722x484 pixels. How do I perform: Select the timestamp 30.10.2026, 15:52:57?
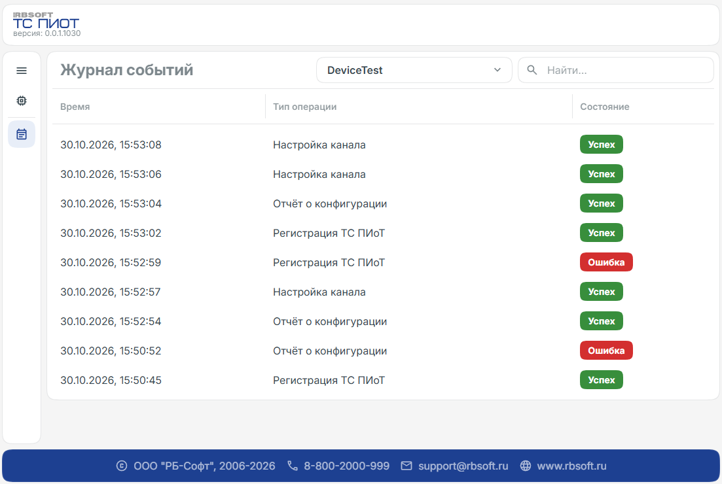click(x=111, y=292)
